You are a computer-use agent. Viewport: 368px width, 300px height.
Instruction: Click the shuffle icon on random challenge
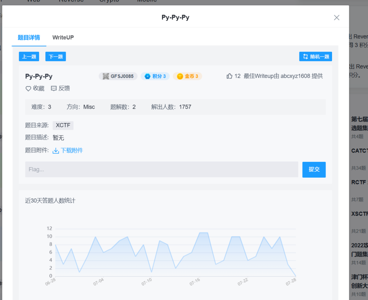tap(305, 56)
